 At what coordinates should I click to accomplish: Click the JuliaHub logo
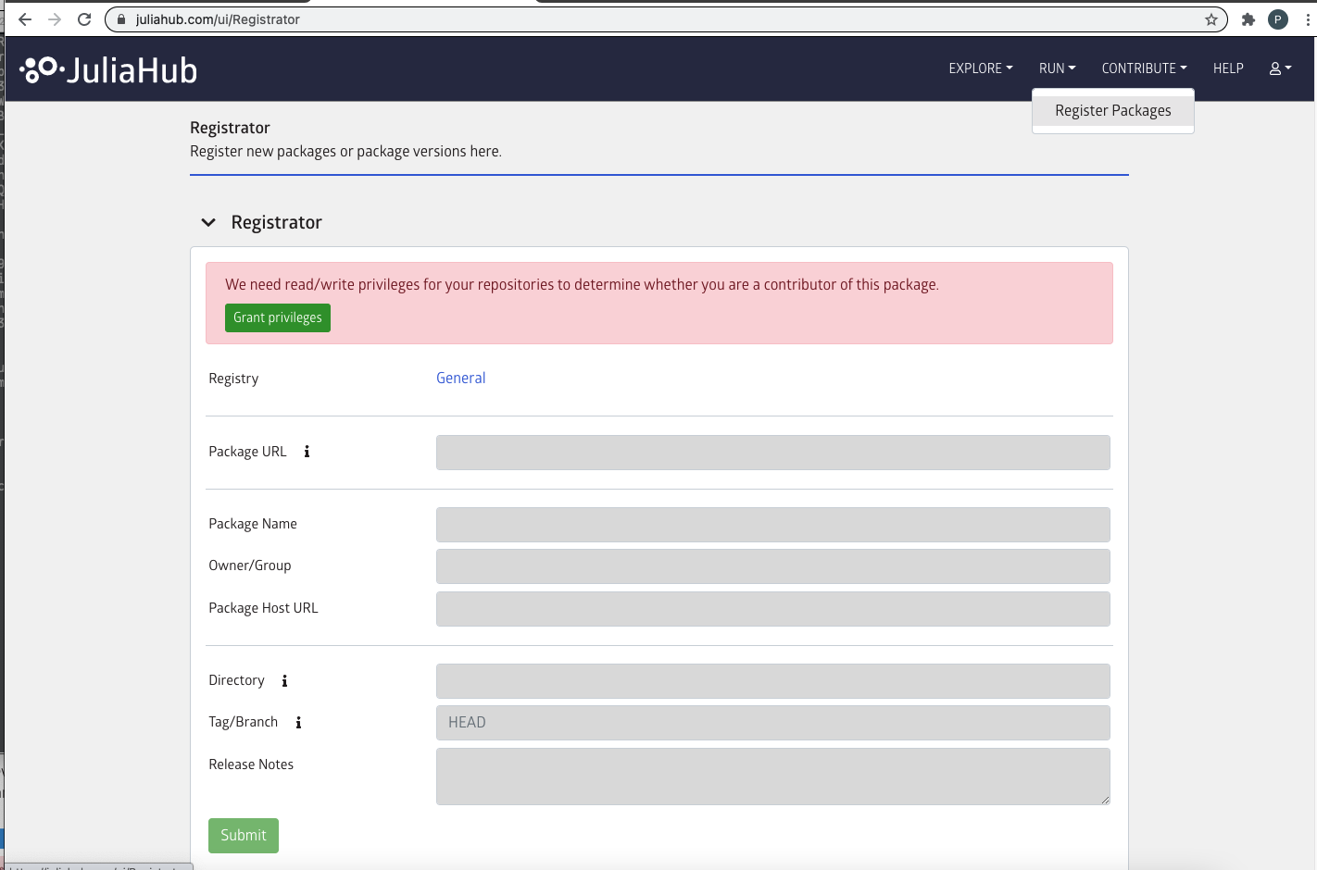[108, 70]
